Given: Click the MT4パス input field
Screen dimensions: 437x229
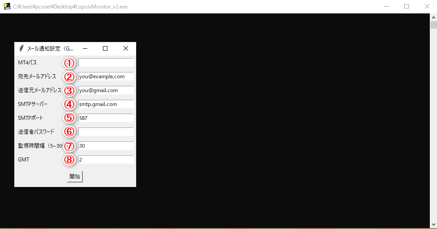Looking at the screenshot, I should point(106,63).
